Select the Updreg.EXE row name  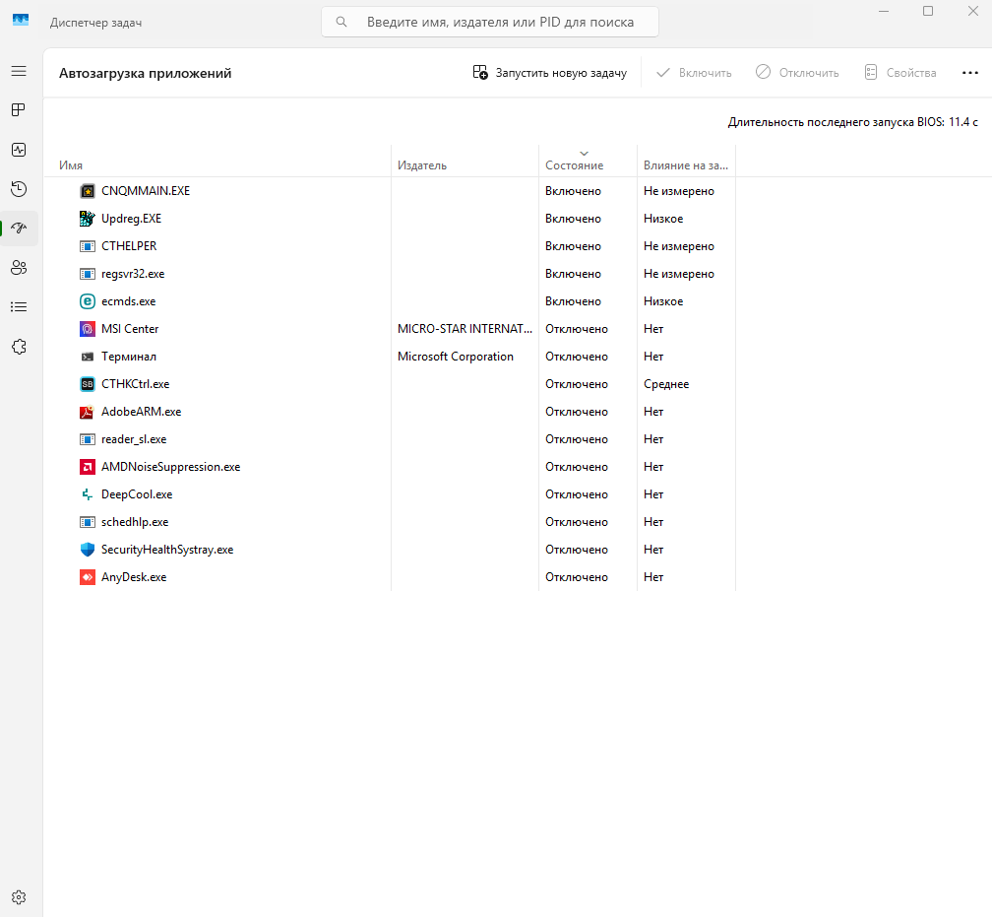(x=132, y=219)
